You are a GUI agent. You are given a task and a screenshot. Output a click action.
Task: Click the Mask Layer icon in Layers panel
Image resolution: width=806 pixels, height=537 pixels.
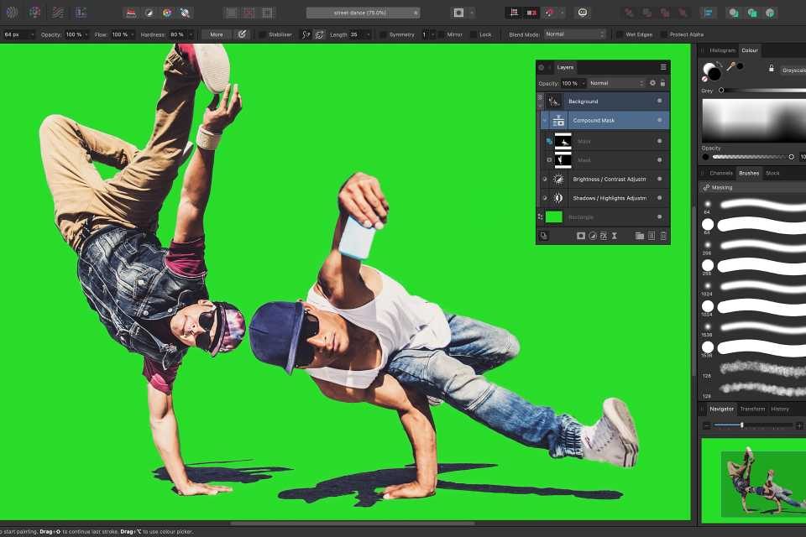[579, 237]
